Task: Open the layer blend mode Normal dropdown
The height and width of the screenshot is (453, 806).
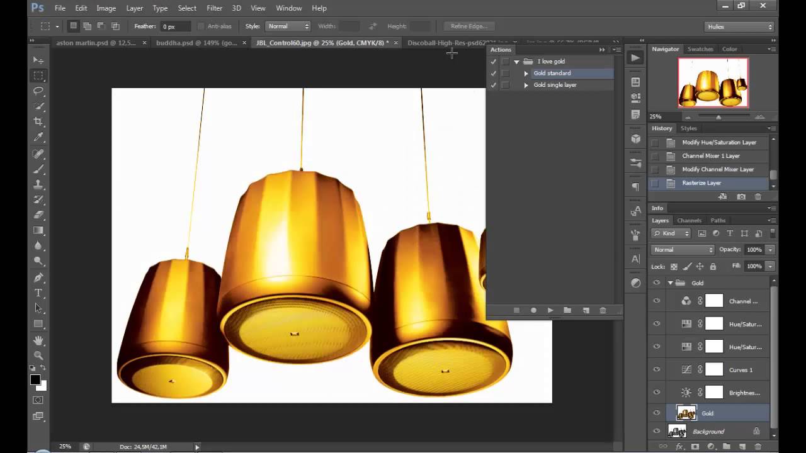Action: tap(683, 250)
